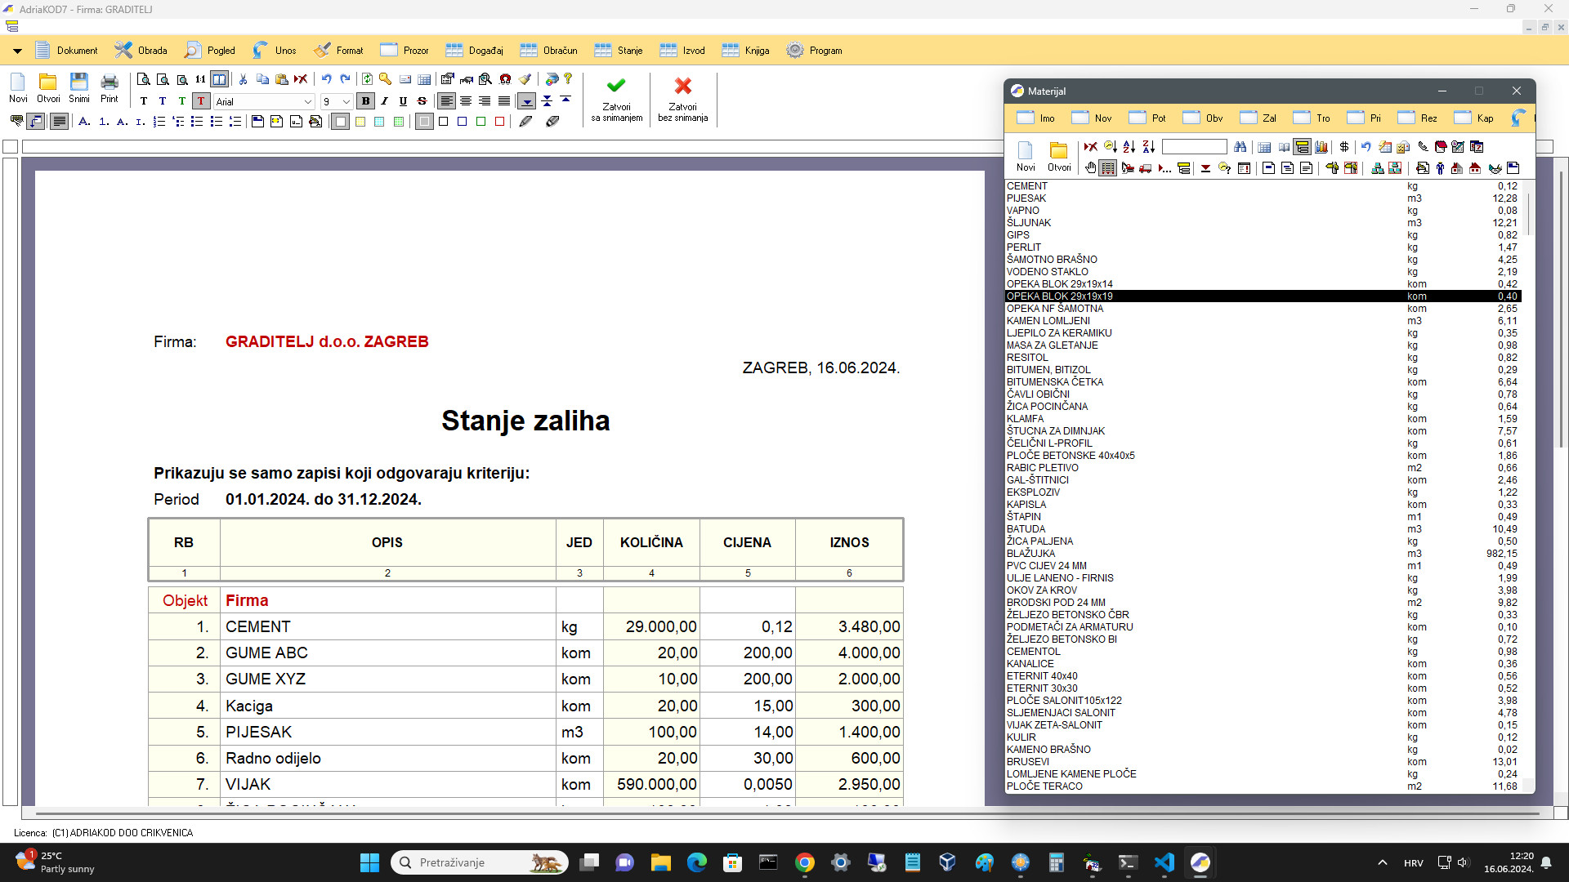Click the search field in Materijal toolbar

1195,147
